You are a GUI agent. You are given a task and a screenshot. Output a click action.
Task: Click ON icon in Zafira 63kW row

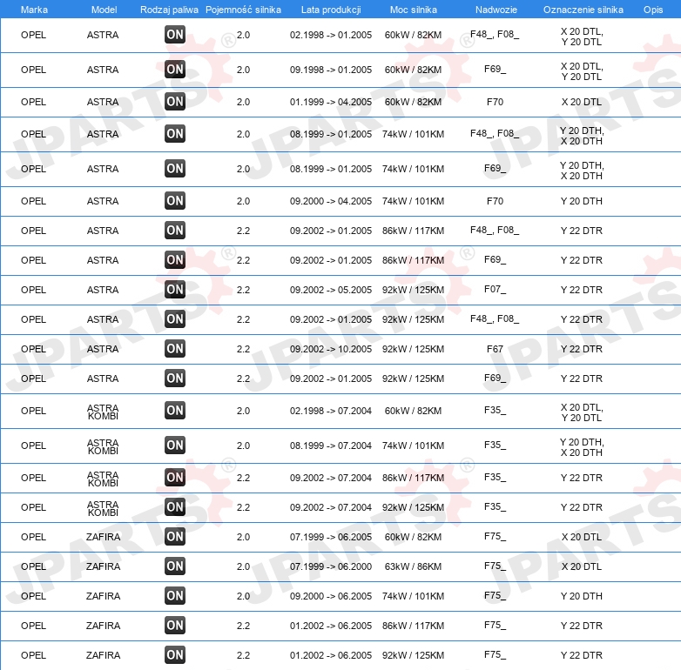[175, 566]
